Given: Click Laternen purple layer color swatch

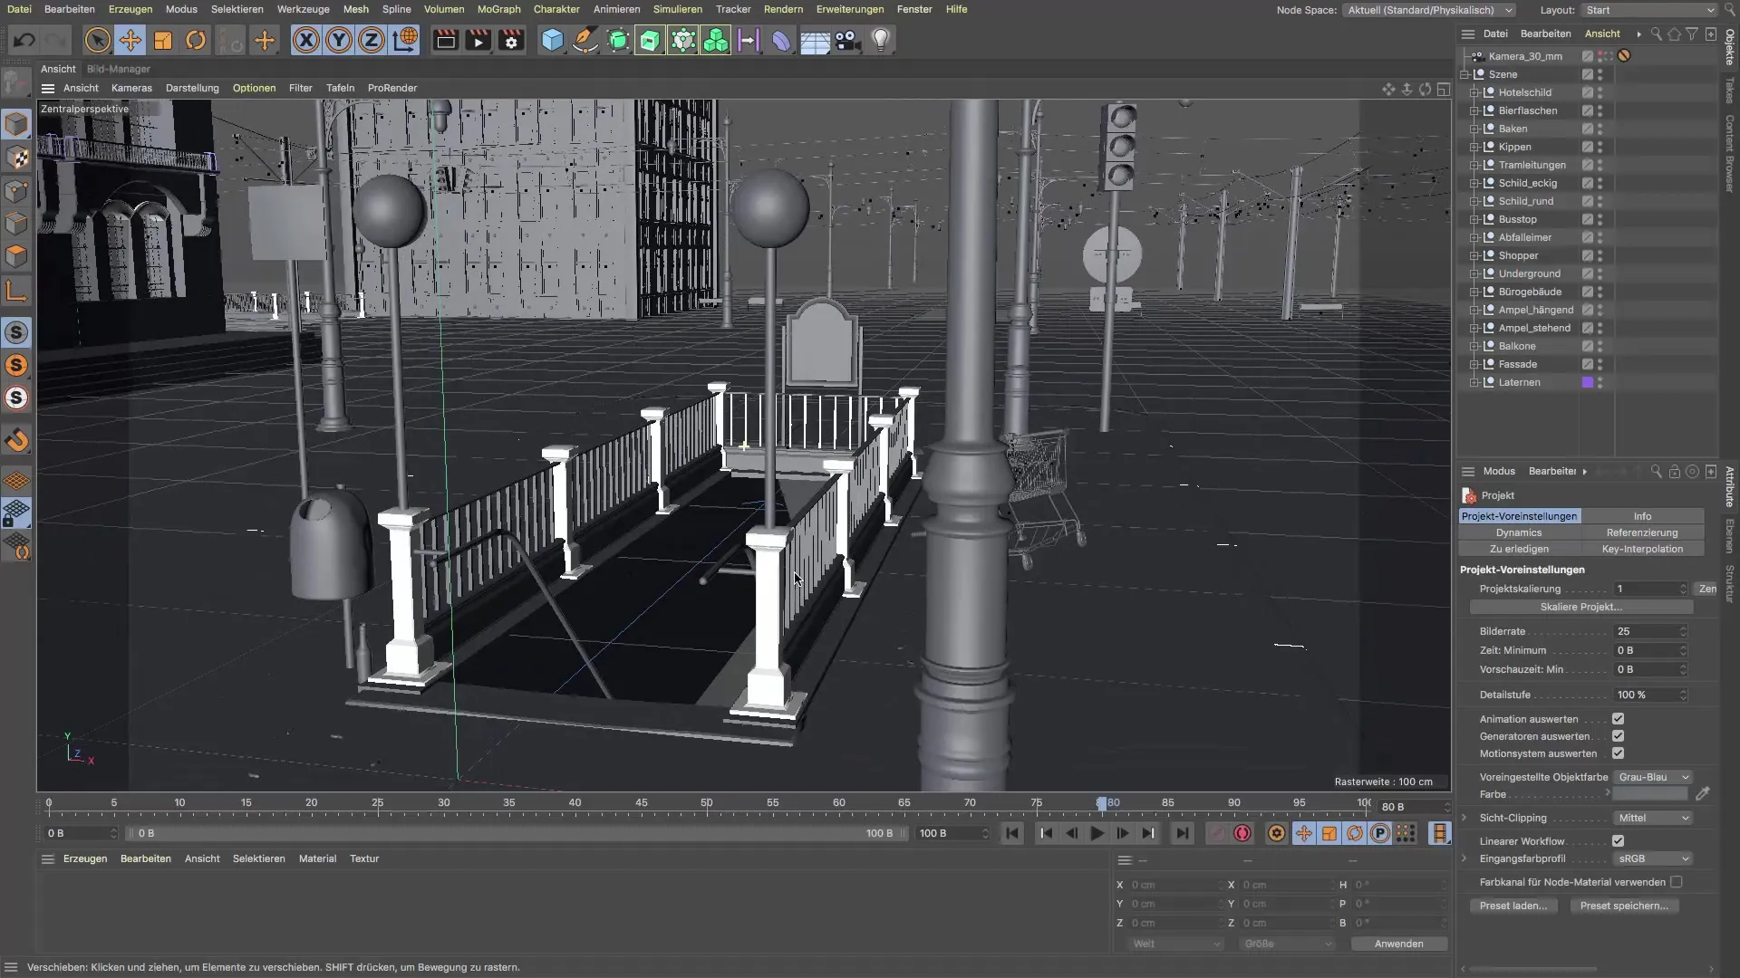Looking at the screenshot, I should click(x=1587, y=382).
